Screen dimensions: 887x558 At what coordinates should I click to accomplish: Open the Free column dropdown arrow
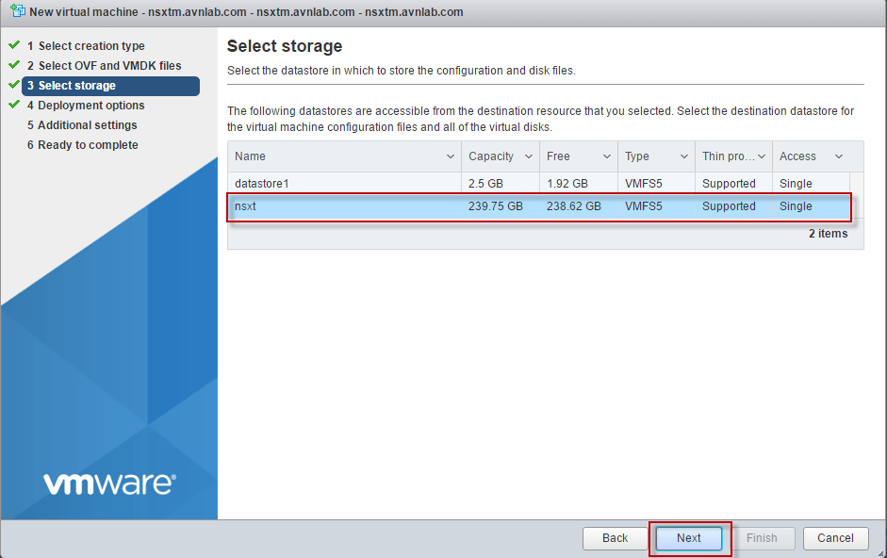pos(606,156)
